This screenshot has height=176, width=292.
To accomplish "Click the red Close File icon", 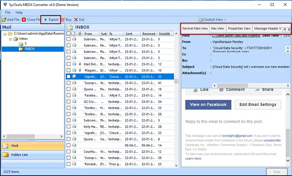I will click(24, 20).
